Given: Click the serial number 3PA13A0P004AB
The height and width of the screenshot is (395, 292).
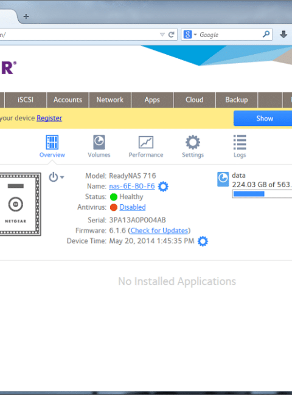Looking at the screenshot, I should [x=137, y=220].
